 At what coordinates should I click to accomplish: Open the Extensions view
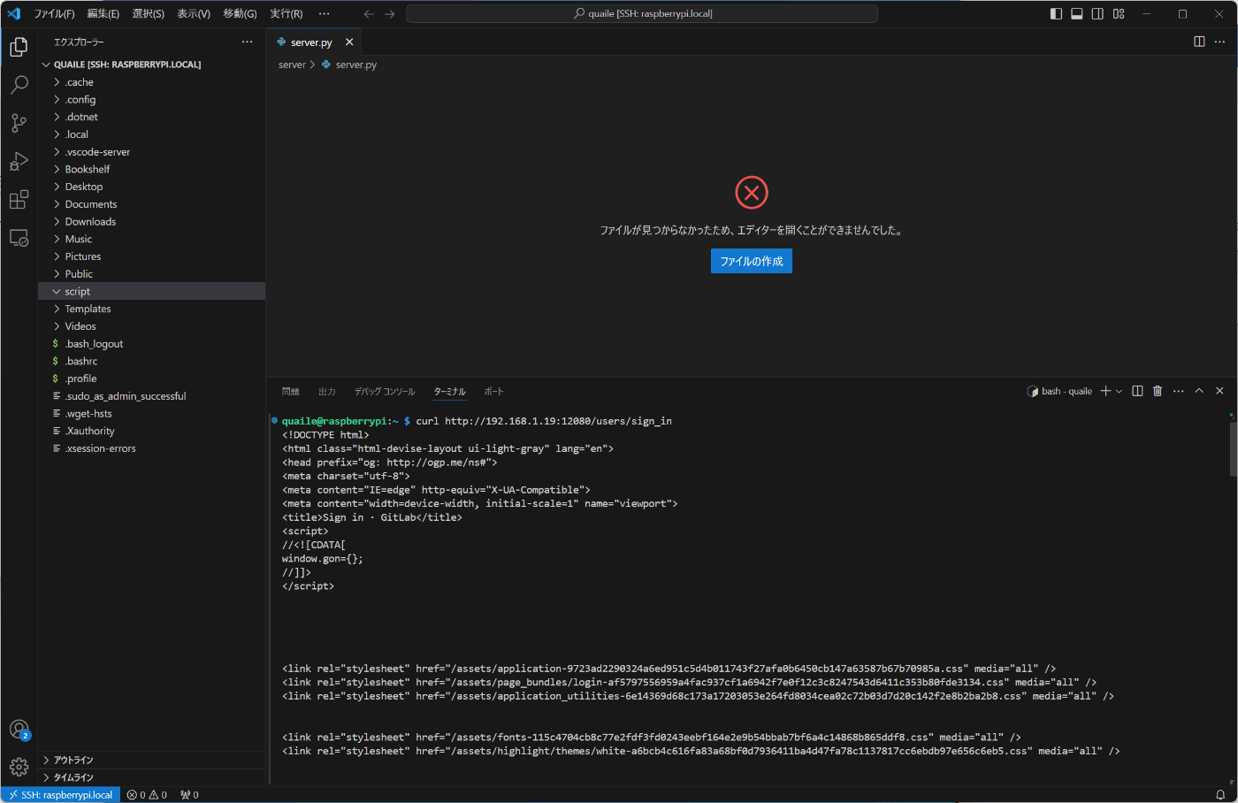[19, 200]
